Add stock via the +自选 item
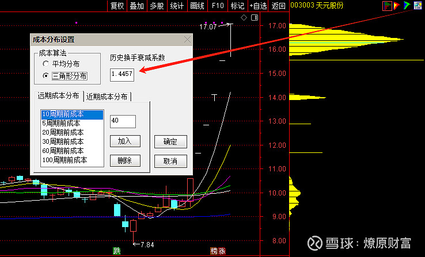Viewport: 425px width, 257px height. point(258,6)
